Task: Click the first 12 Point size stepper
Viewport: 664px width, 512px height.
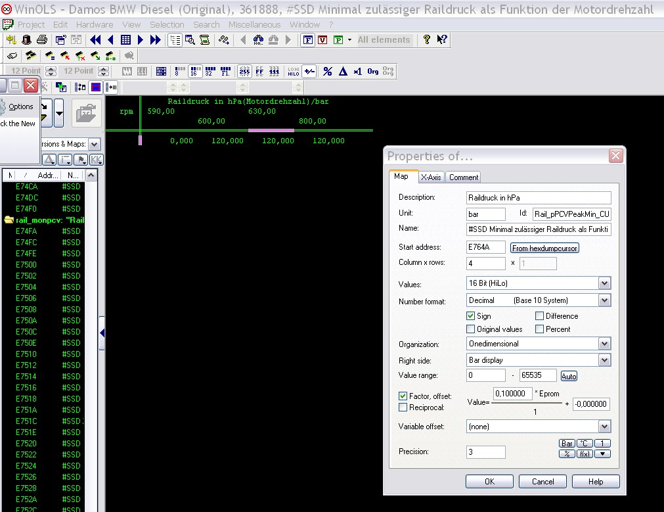Action: click(x=51, y=71)
